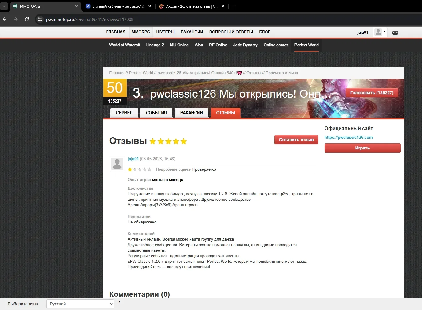Click the Подробные оценки link
Image resolution: width=422 pixels, height=310 pixels.
point(173,169)
